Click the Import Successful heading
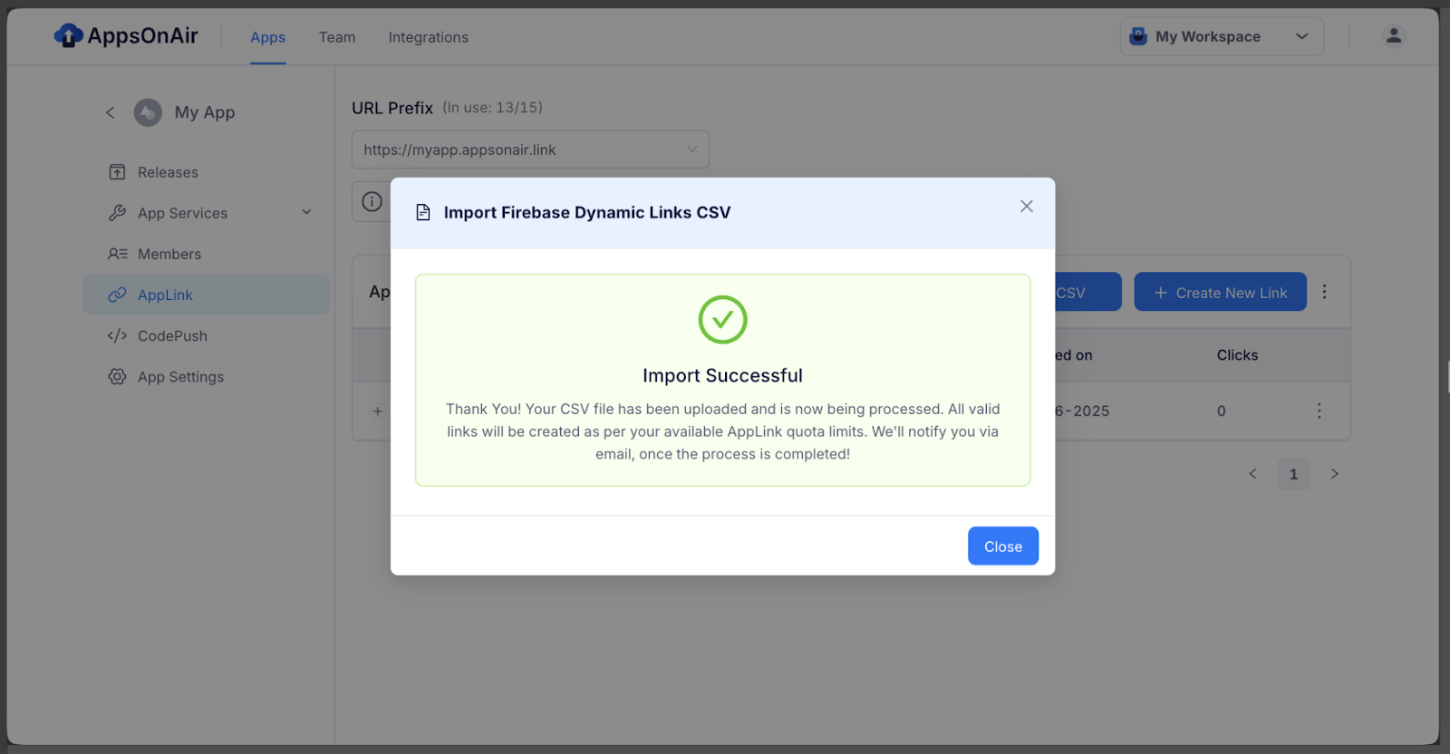 click(x=722, y=375)
